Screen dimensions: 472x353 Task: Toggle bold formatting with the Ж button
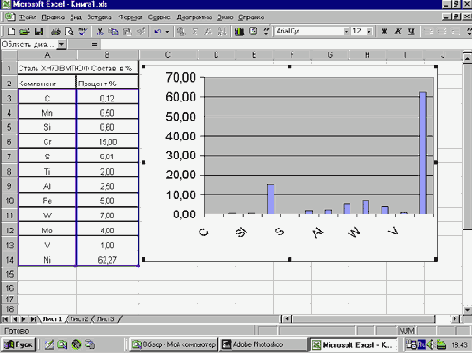coord(385,31)
